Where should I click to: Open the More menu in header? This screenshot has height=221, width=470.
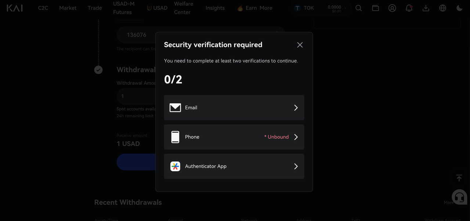pos(266,8)
